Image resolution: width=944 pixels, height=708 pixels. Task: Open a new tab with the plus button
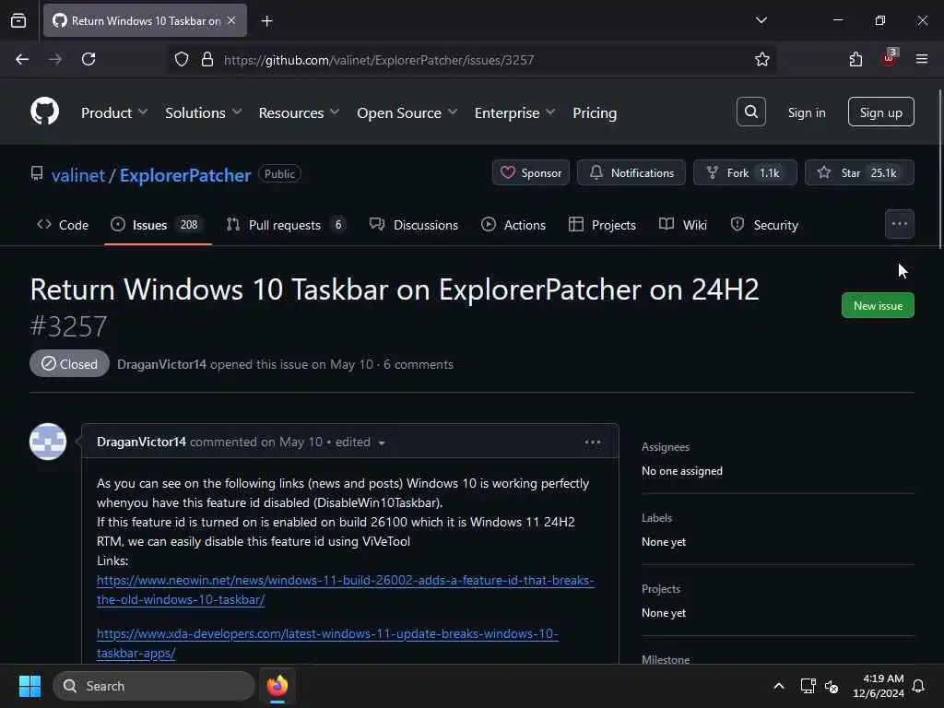pos(266,21)
